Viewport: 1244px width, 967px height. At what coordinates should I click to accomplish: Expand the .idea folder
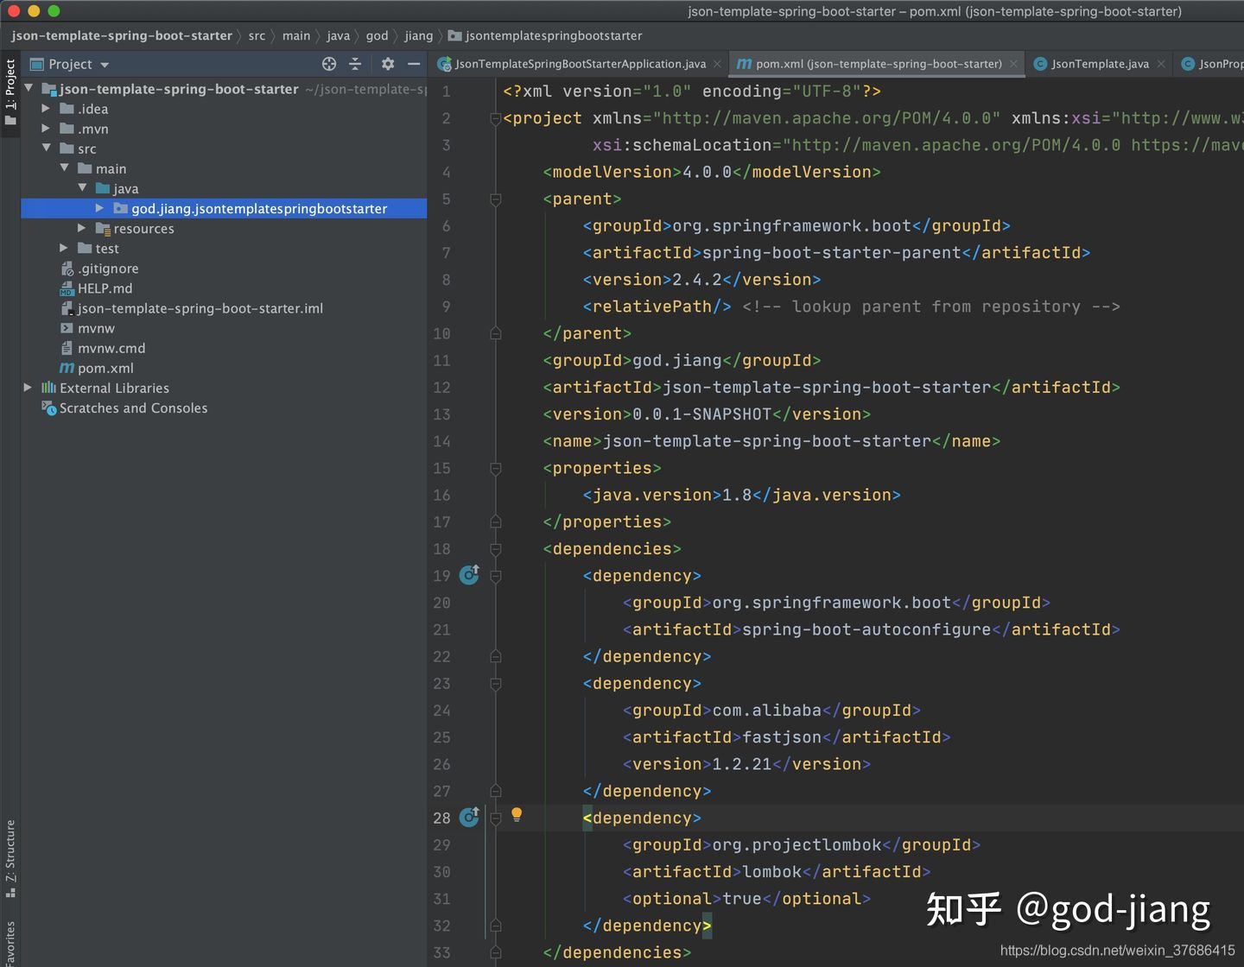[46, 109]
